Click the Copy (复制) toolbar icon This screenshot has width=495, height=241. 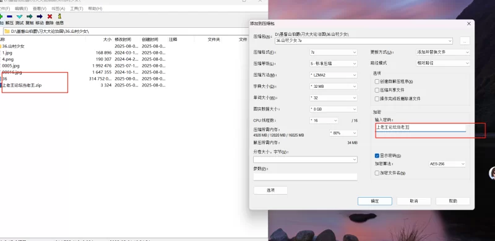pos(30,17)
